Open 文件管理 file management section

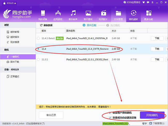[118, 15]
